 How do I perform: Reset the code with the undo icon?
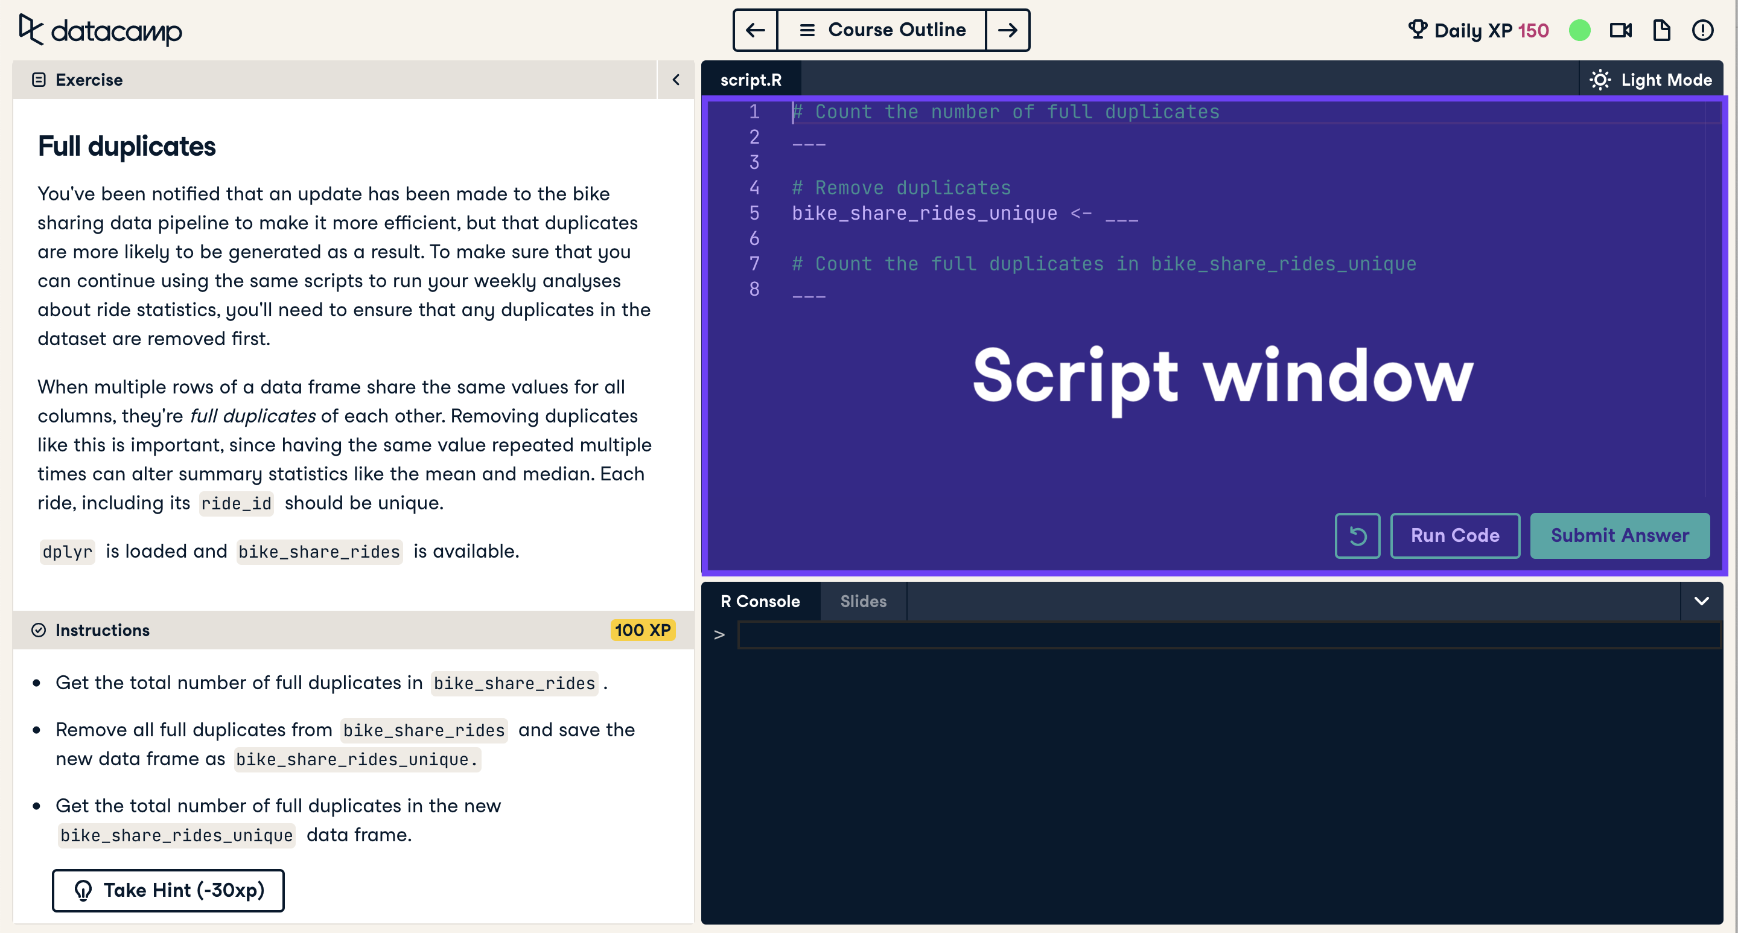(1357, 536)
